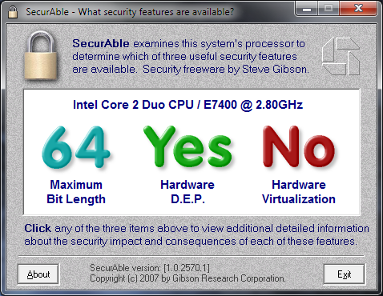Screen dimensions: 383x296
Task: Click the teal 64 bit-length result
Action: [x=76, y=147]
